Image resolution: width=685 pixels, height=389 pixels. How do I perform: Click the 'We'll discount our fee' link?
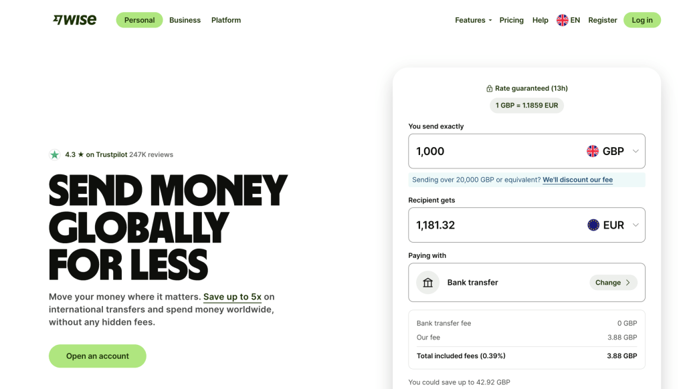(577, 179)
